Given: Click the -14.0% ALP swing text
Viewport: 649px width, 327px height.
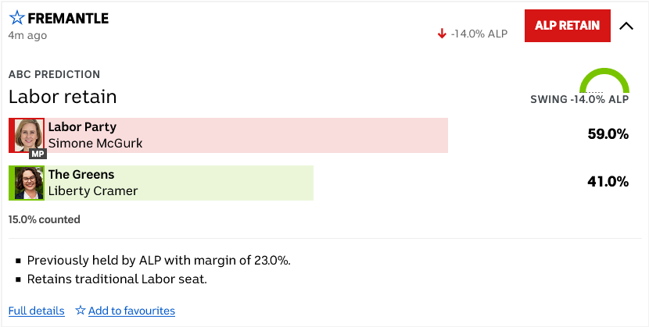Looking at the screenshot, I should coord(479,34).
